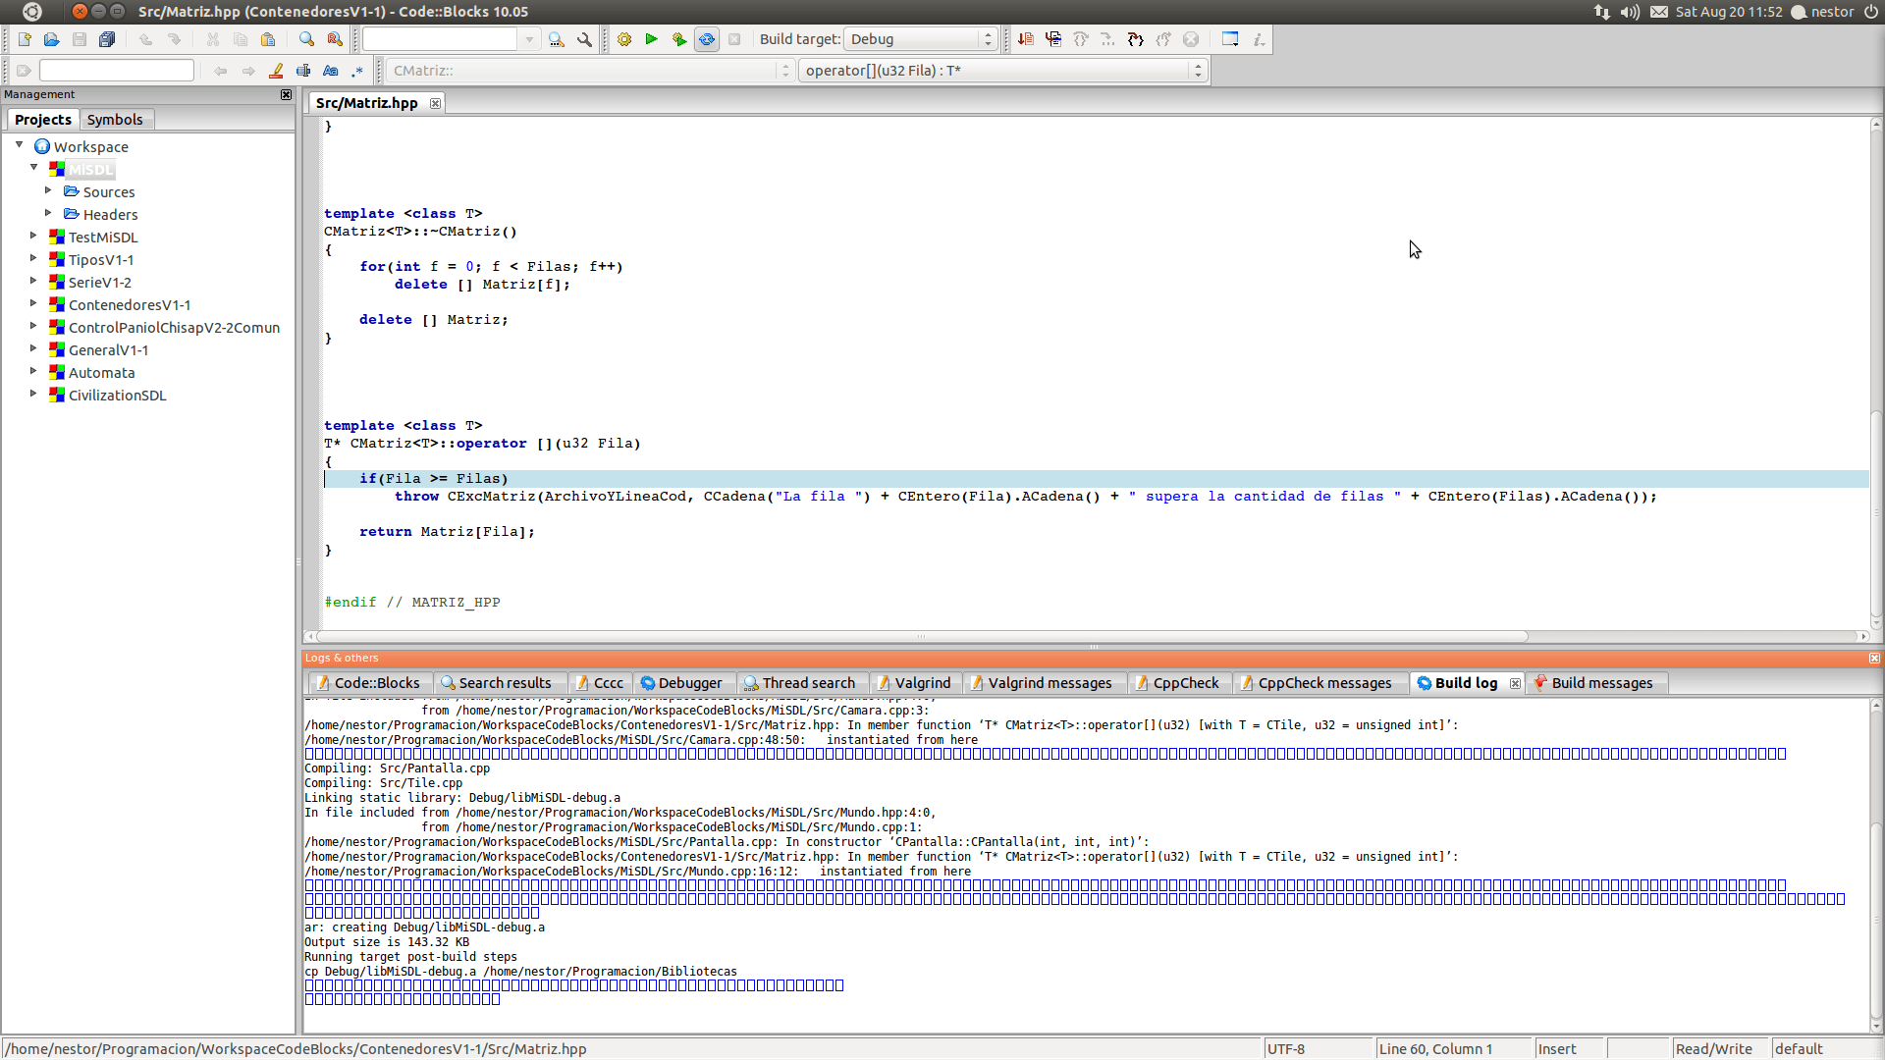Image resolution: width=1885 pixels, height=1060 pixels.
Task: Open a file via the folder icon
Action: 52,39
